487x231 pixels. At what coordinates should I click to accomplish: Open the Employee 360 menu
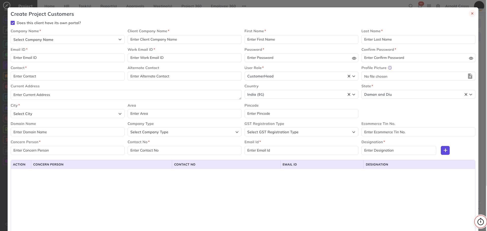[223, 6]
